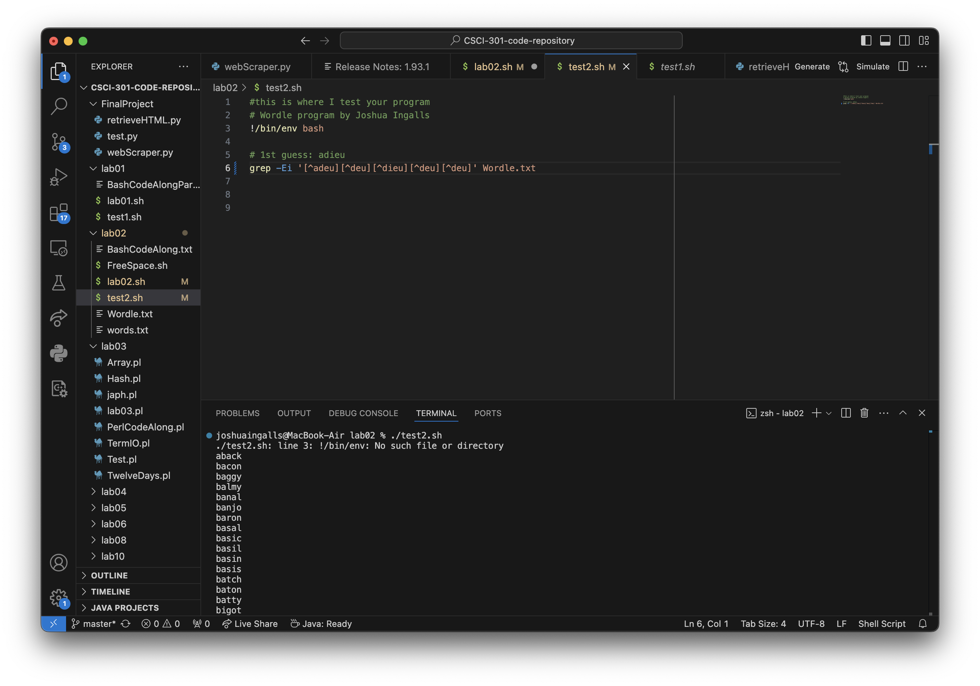Expand the TIMELINE section
Screen dimensions: 980x686
(x=110, y=592)
